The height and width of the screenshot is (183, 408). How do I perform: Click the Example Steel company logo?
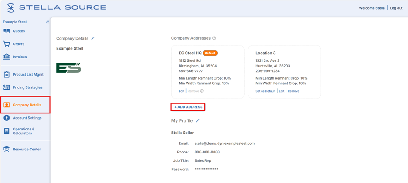click(x=68, y=67)
